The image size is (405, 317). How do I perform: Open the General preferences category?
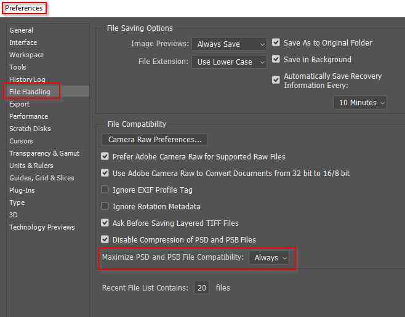click(x=21, y=30)
